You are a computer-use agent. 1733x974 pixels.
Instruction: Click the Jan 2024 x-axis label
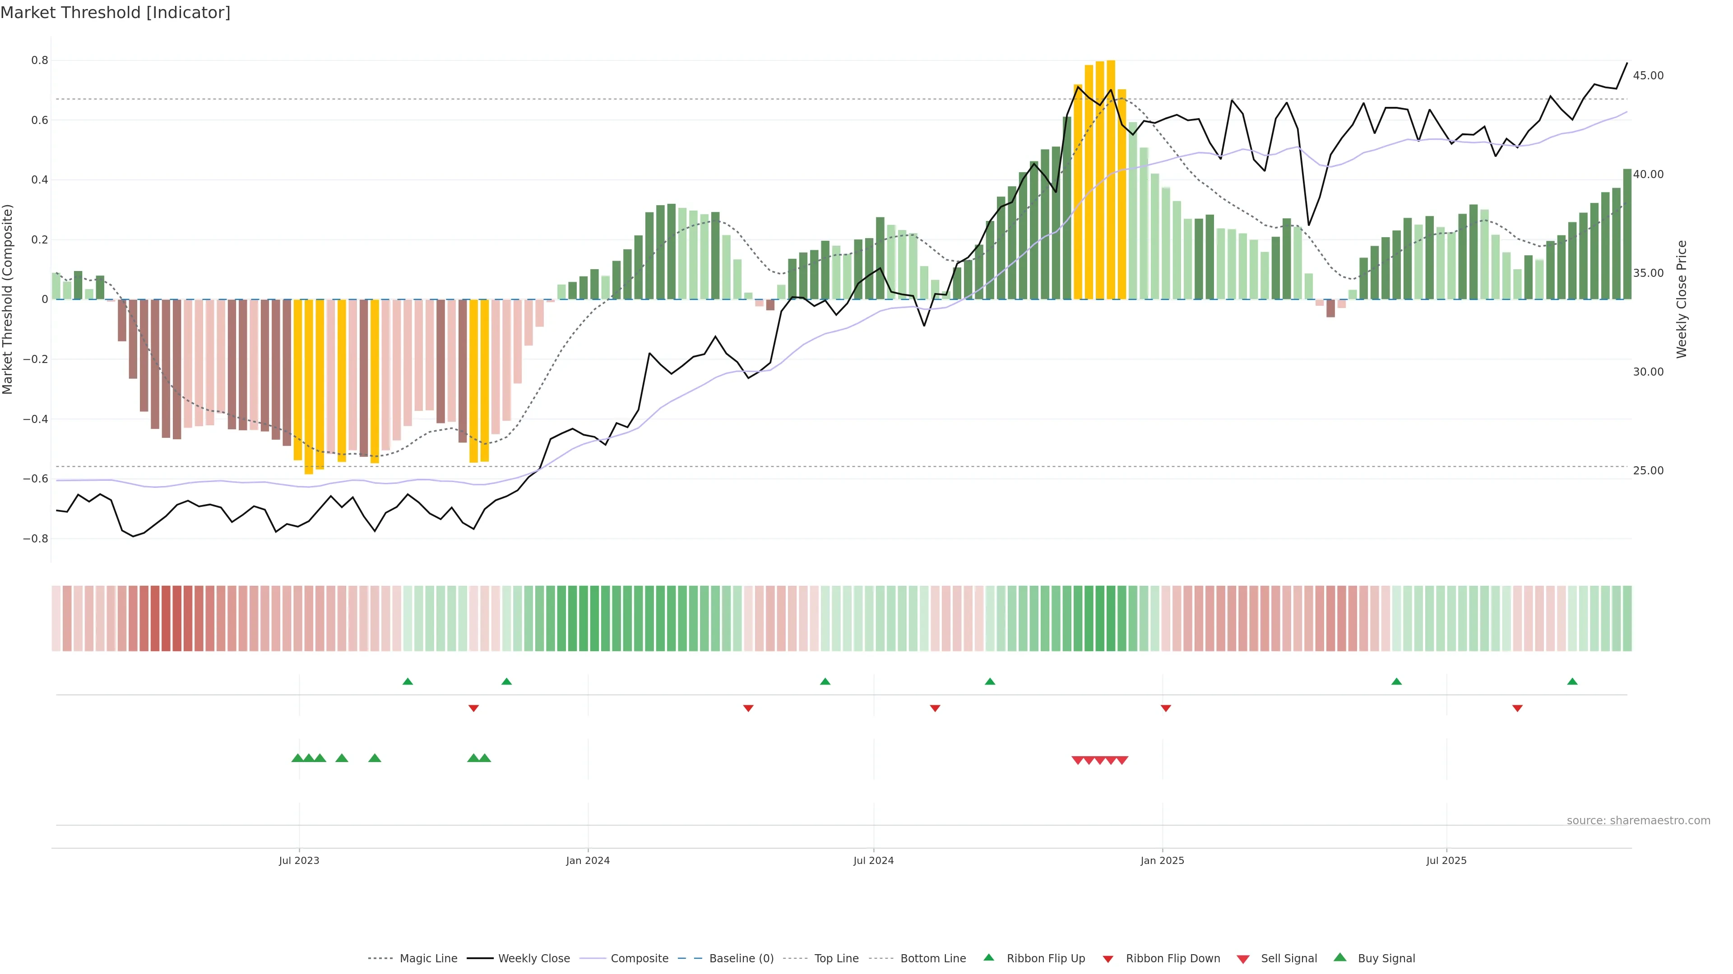[587, 860]
